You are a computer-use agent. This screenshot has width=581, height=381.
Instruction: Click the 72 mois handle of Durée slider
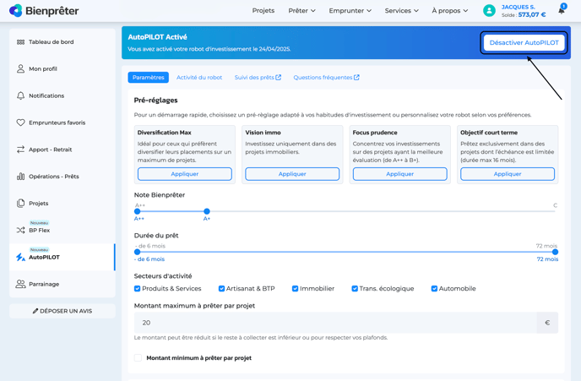(x=555, y=252)
